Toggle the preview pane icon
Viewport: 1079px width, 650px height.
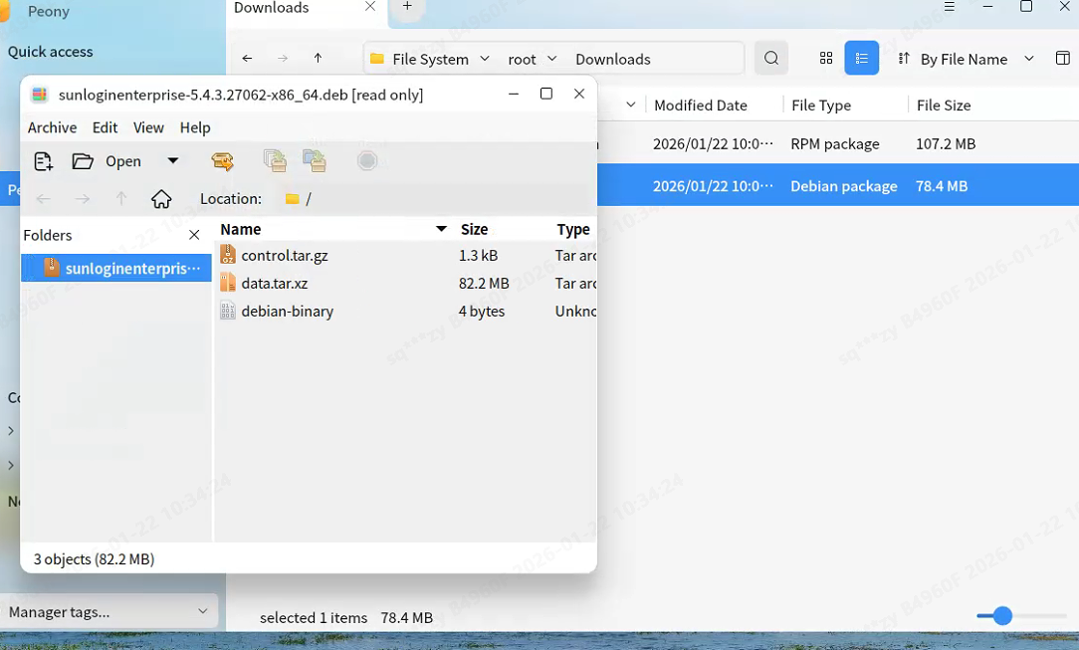[x=1062, y=59]
